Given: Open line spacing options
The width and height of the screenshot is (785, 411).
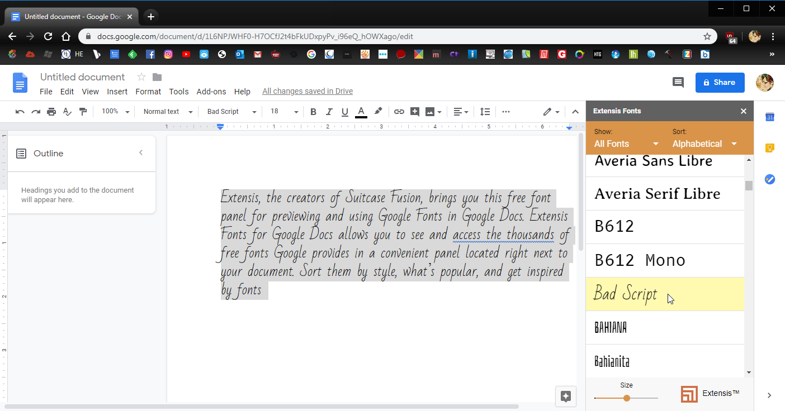Looking at the screenshot, I should tap(485, 112).
